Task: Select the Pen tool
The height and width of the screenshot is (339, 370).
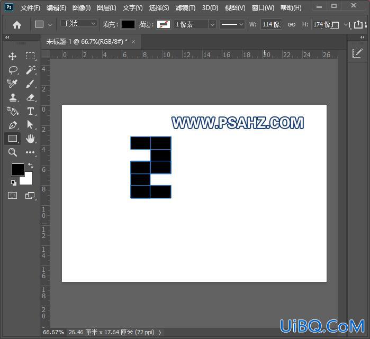Action: [x=13, y=125]
